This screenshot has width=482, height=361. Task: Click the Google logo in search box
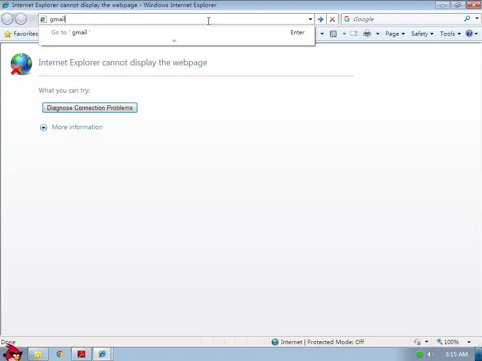(x=347, y=19)
